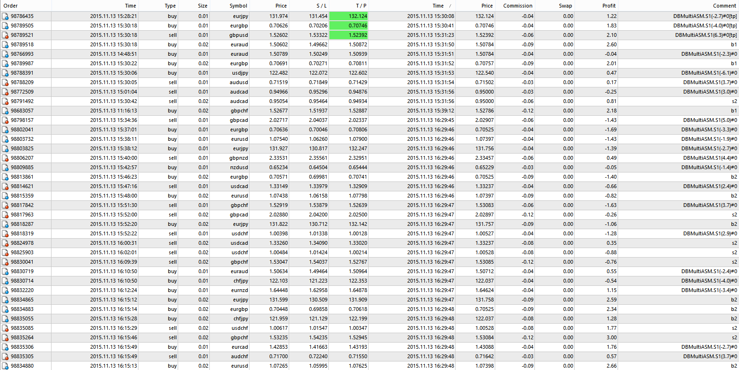Select the green T/P cell 132.124
The height and width of the screenshot is (370, 739).
(349, 16)
